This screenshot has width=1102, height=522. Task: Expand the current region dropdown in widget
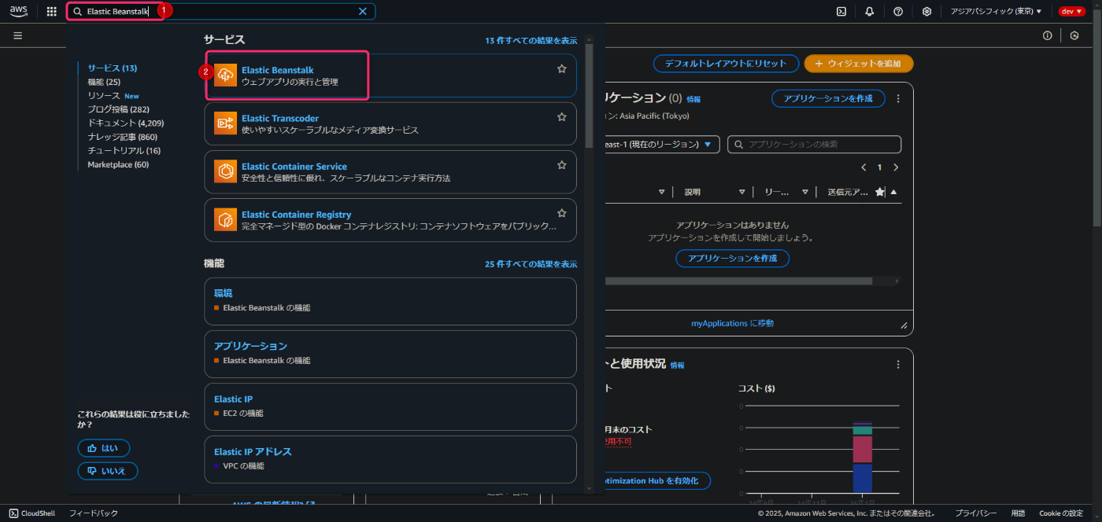(x=661, y=145)
